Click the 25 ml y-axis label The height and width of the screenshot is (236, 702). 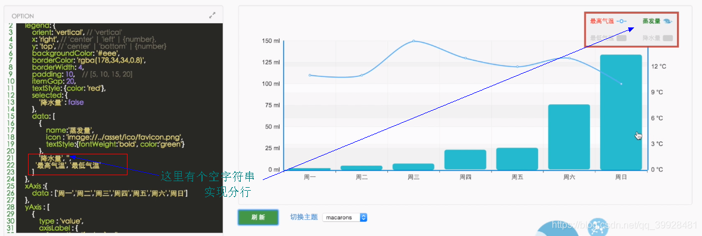coord(272,148)
